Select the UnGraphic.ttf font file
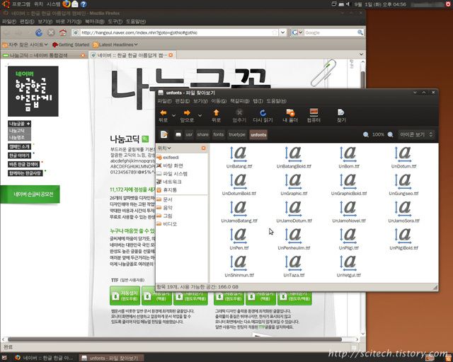This screenshot has width=453, height=362. [294, 185]
